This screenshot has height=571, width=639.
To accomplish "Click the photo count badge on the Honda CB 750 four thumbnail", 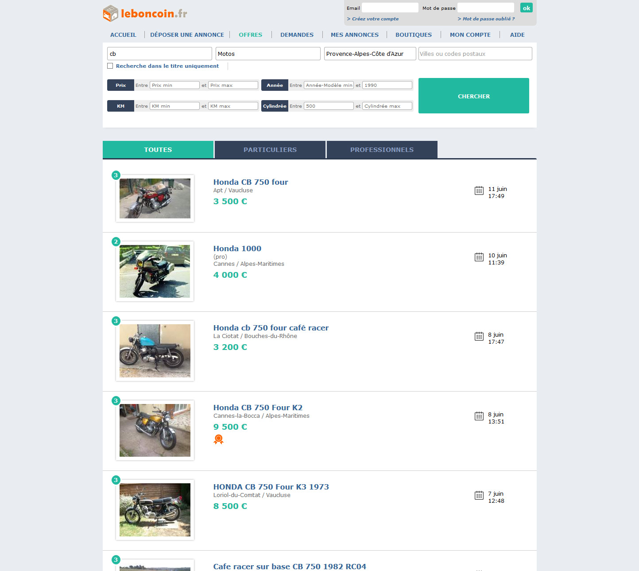I will click(x=116, y=175).
